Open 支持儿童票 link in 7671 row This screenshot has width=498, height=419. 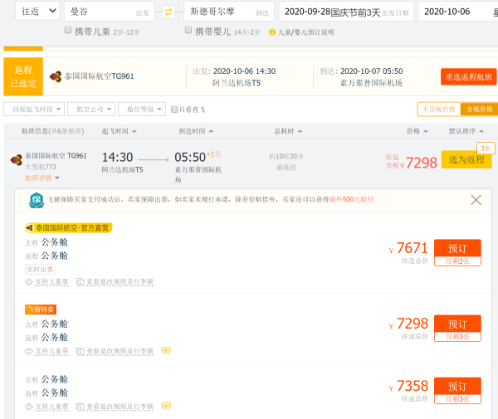click(x=51, y=282)
